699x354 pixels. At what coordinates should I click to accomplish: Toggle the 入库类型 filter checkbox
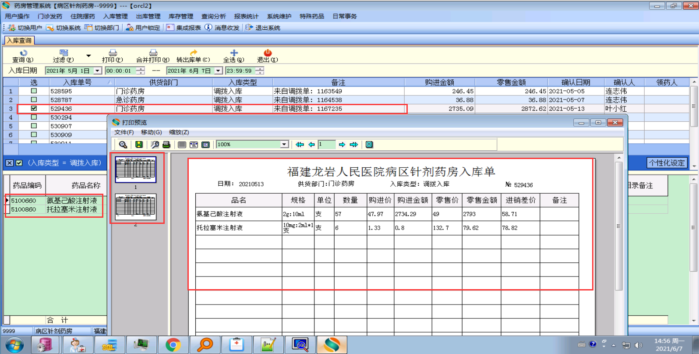pos(19,163)
